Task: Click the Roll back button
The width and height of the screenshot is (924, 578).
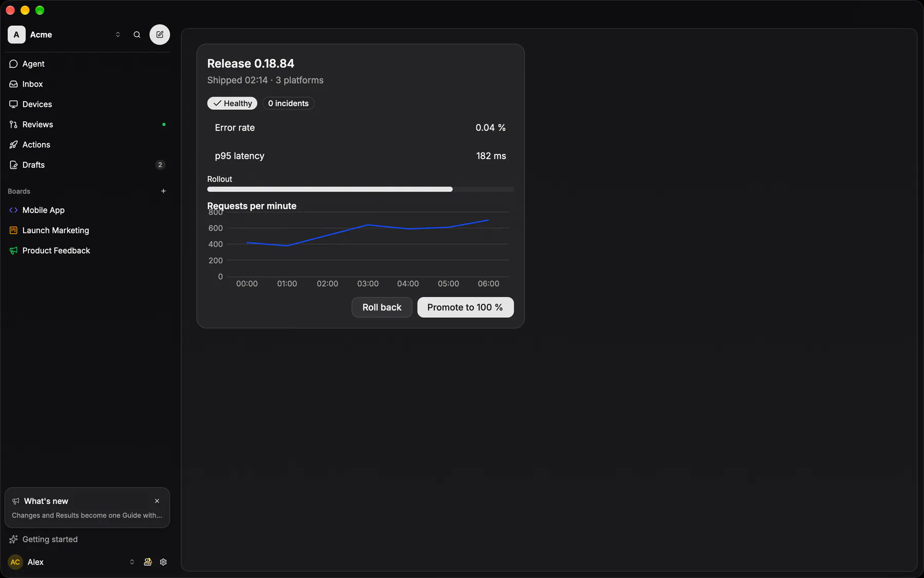Action: point(382,307)
